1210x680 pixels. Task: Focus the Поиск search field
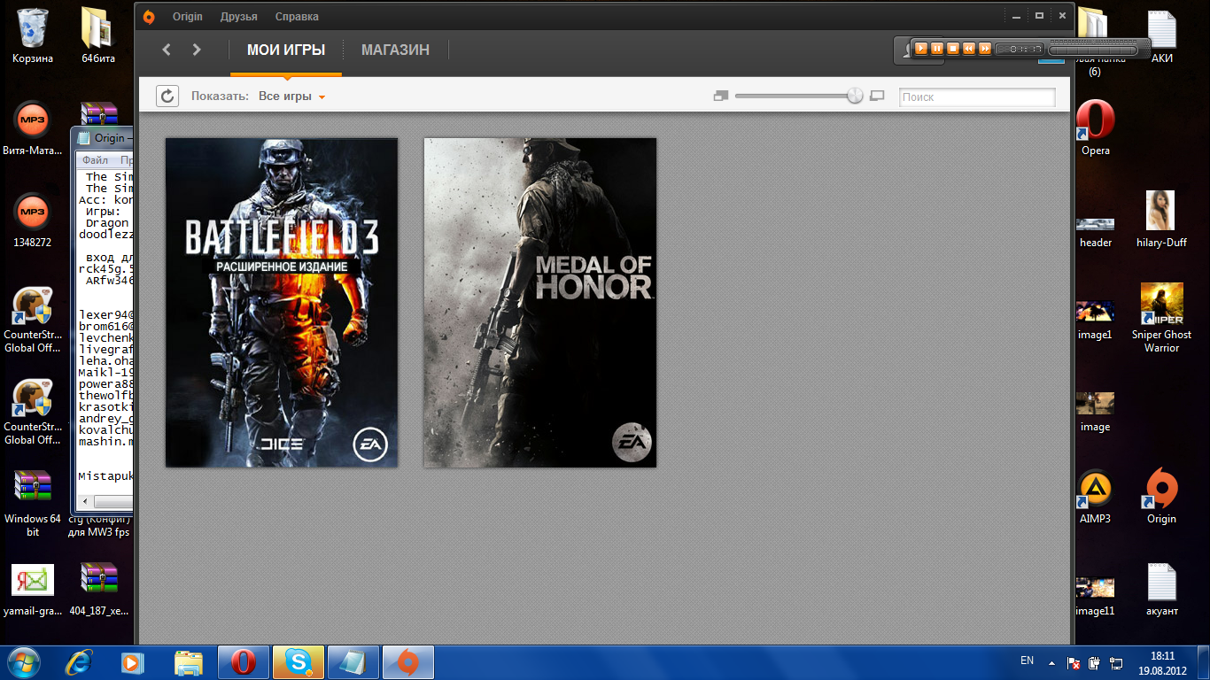coord(977,97)
